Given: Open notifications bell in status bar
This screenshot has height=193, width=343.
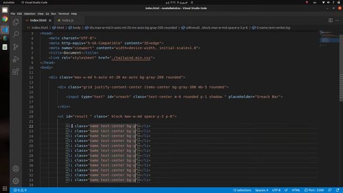Looking at the screenshot, I should coord(338,190).
